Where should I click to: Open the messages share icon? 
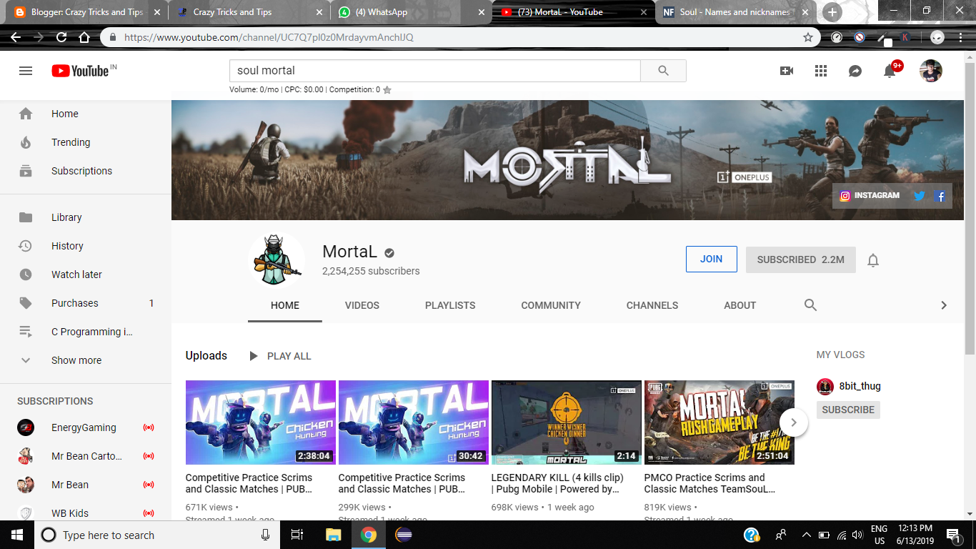point(855,71)
